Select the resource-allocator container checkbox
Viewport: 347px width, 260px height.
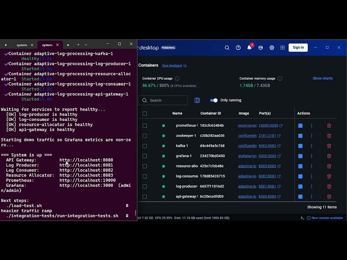click(x=145, y=166)
